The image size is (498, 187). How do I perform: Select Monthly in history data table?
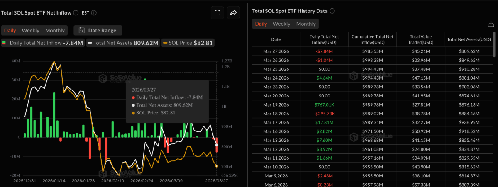(306, 24)
